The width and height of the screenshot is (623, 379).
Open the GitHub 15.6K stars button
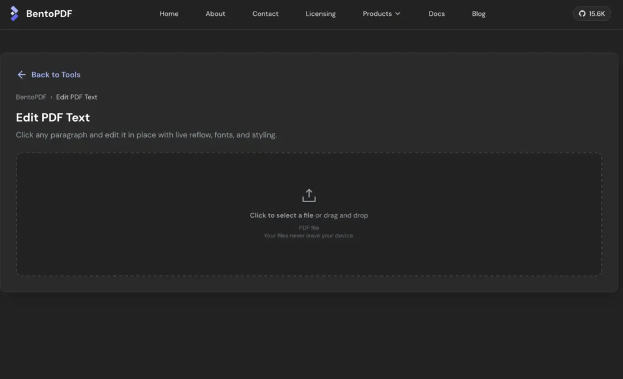tap(591, 13)
